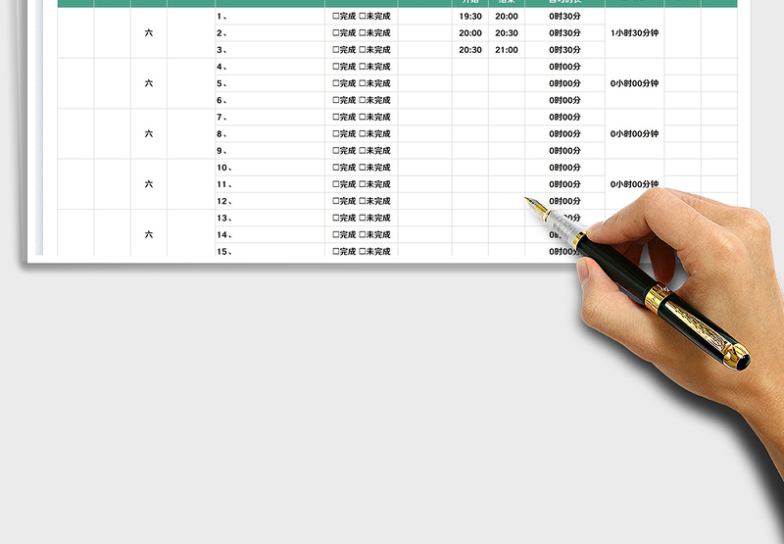Check the 完成 box in row 1
Viewport: 784px width, 544px height.
pyautogui.click(x=336, y=17)
